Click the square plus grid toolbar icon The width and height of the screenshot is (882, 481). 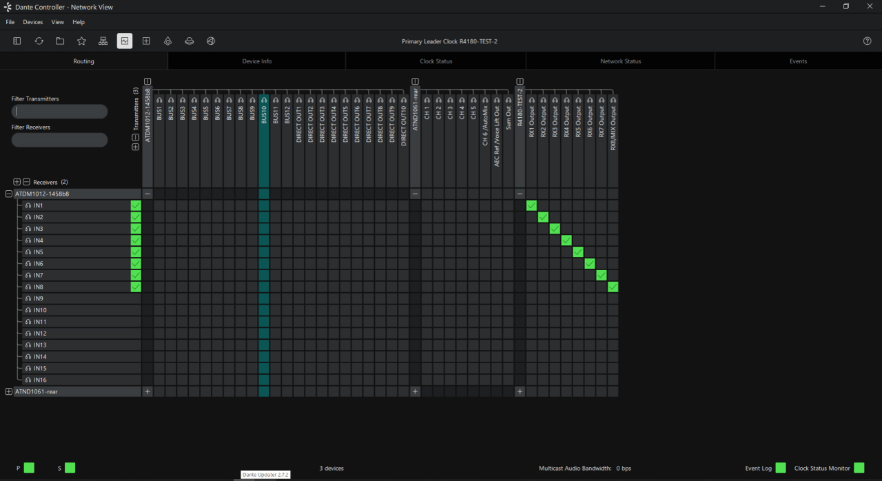tap(146, 41)
